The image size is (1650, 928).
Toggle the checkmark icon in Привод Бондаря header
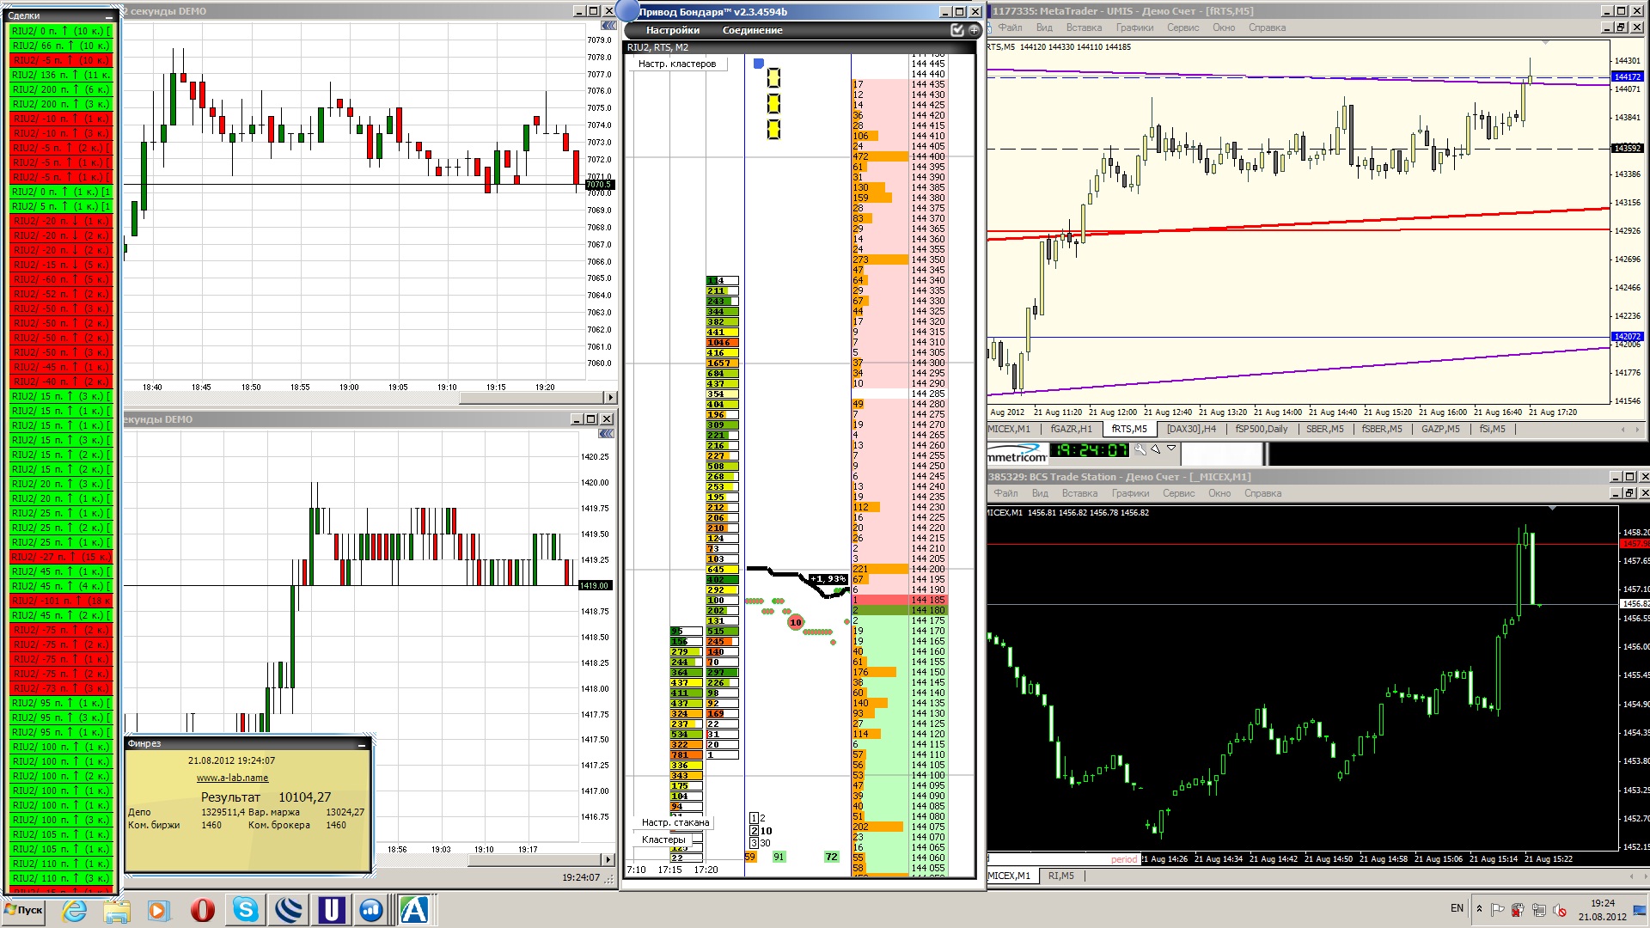tap(957, 30)
